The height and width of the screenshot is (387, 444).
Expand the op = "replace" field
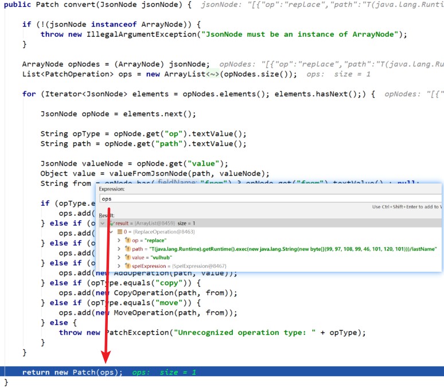(119, 240)
